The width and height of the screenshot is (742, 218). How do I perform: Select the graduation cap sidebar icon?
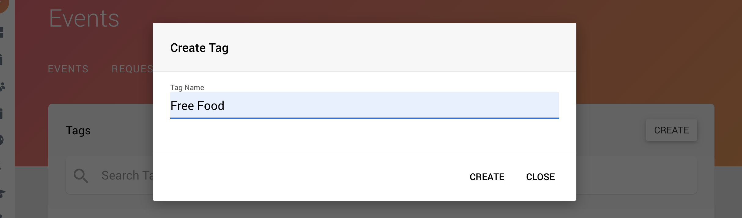coord(2,193)
